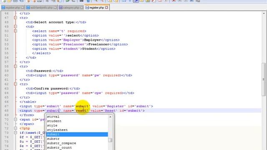Screen dimensions: 267x150
Task: Switch to the category.php tab
Action: pyautogui.click(x=71, y=7)
